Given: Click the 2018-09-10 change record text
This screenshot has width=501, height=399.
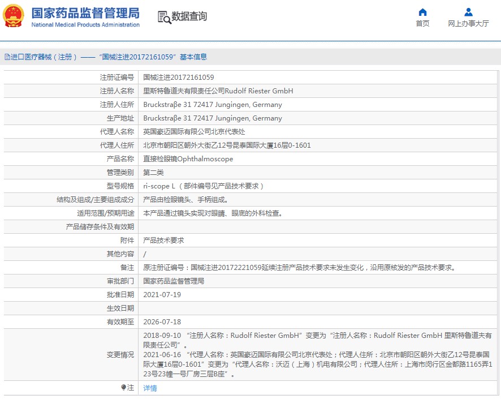Looking at the screenshot, I should pyautogui.click(x=317, y=340).
